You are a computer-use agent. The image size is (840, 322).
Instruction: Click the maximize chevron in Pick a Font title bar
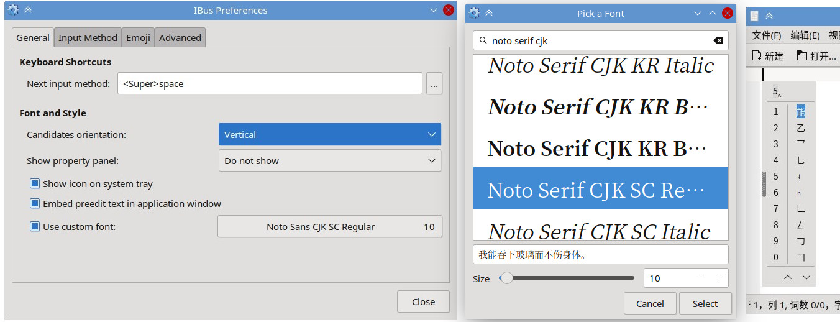[x=713, y=13]
